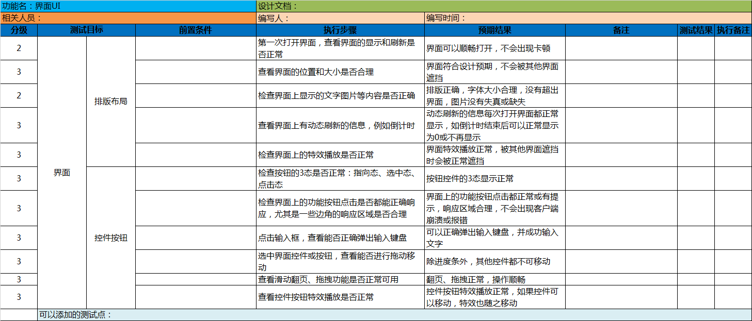Select the merged 界面 cell
Viewport: 752px width, 321px height.
tap(62, 173)
